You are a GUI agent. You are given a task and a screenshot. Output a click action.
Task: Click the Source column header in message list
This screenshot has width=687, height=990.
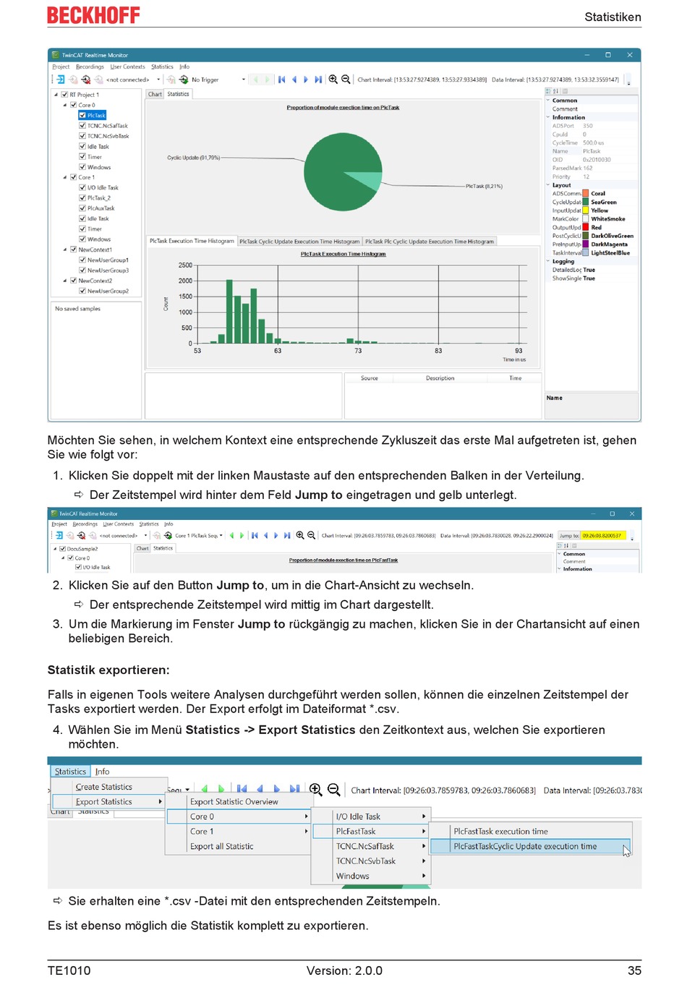click(370, 378)
